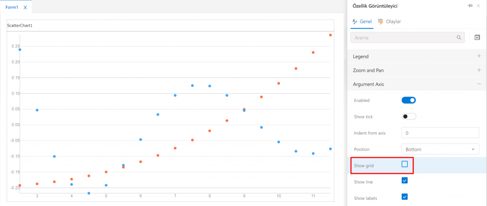
Task: Click the Arama search field
Action: (x=408, y=38)
